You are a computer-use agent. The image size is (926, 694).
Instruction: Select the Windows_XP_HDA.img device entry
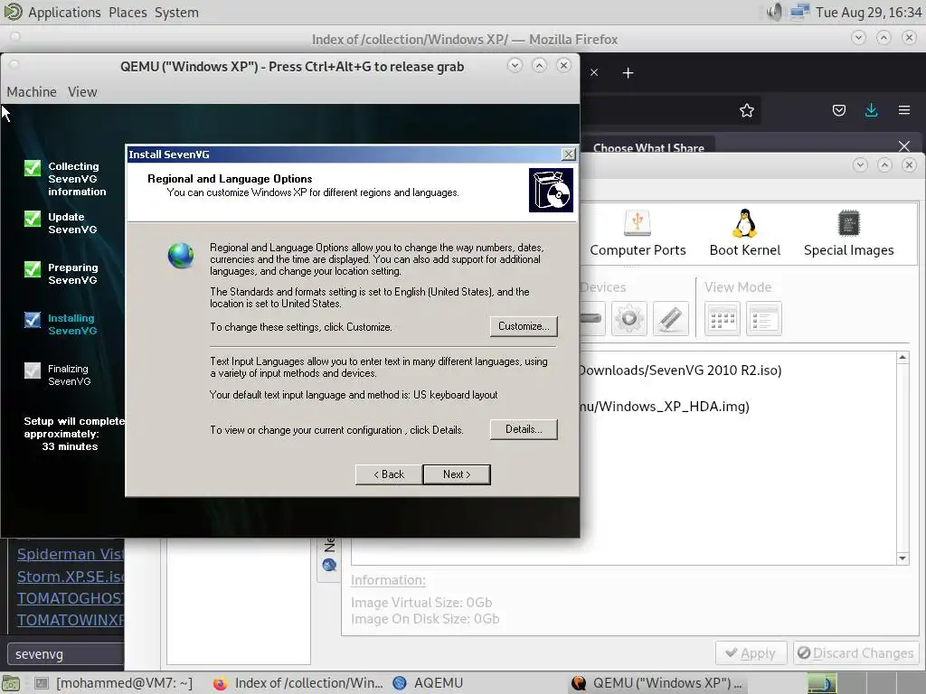pos(665,407)
